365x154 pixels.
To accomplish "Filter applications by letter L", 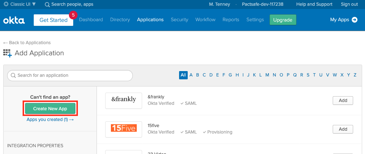I will click(261, 75).
